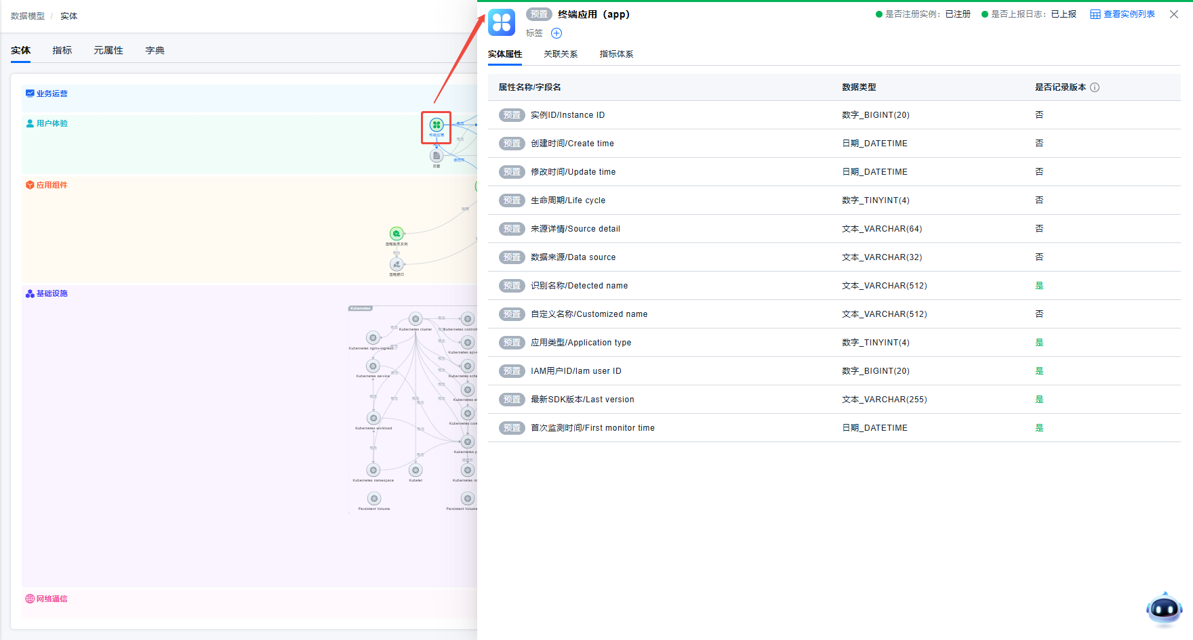Select the Kubernetes namespace node

pos(373,470)
